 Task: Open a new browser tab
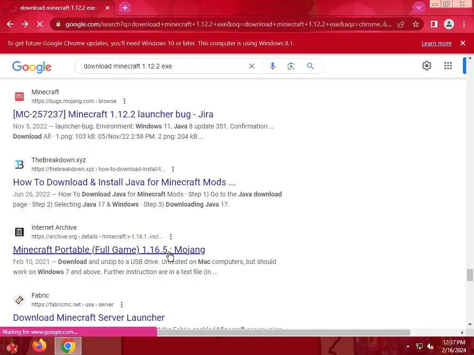[x=125, y=8]
